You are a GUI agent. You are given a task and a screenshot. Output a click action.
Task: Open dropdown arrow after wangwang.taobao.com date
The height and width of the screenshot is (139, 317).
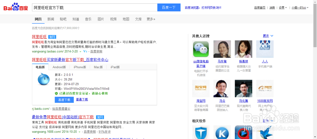(80, 52)
